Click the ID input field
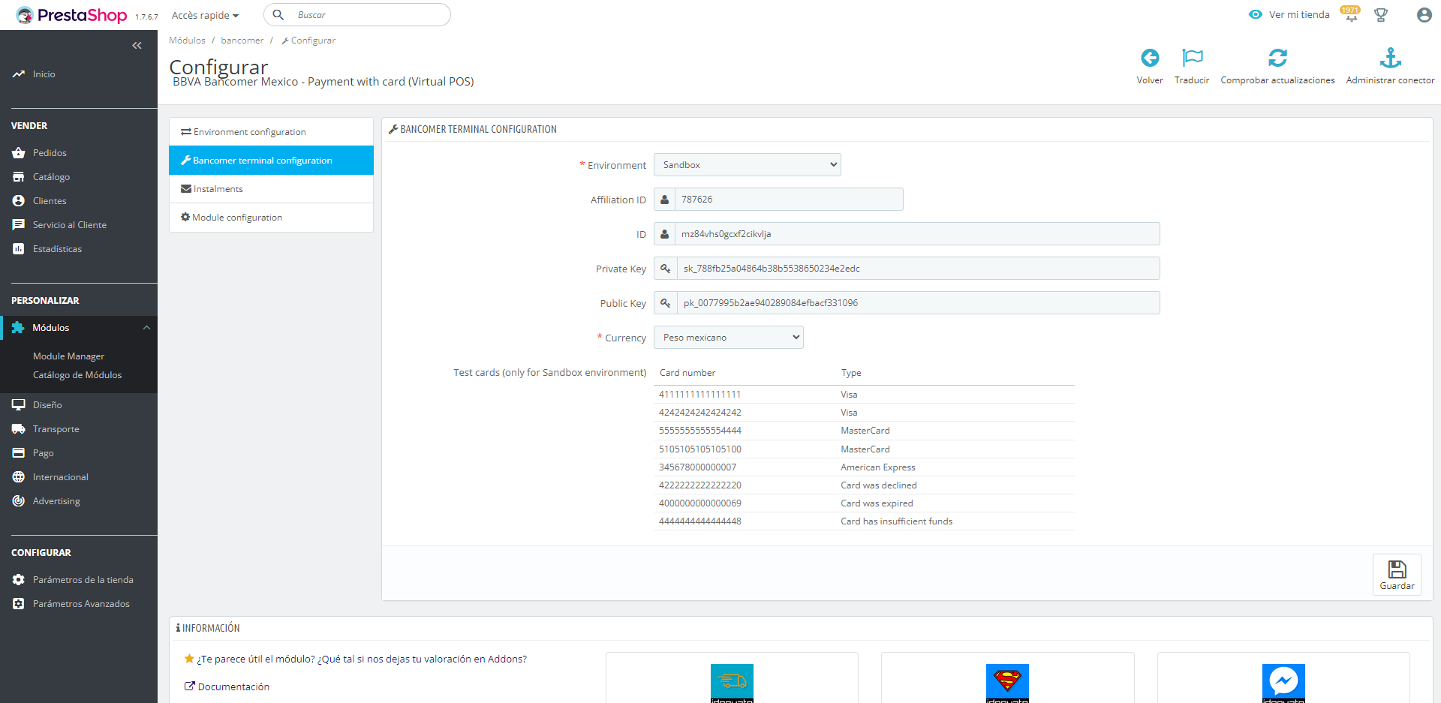This screenshot has height=703, width=1441. (917, 234)
